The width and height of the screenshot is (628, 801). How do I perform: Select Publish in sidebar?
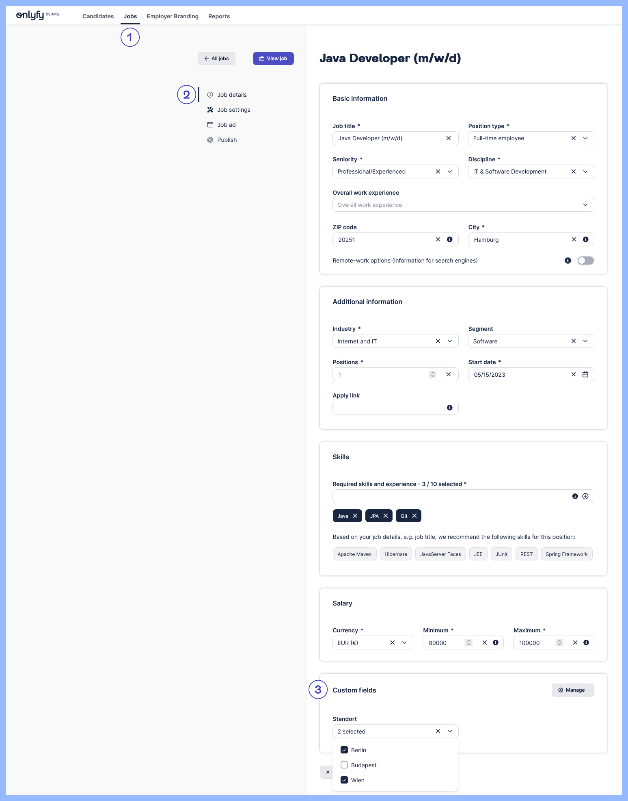(x=222, y=140)
